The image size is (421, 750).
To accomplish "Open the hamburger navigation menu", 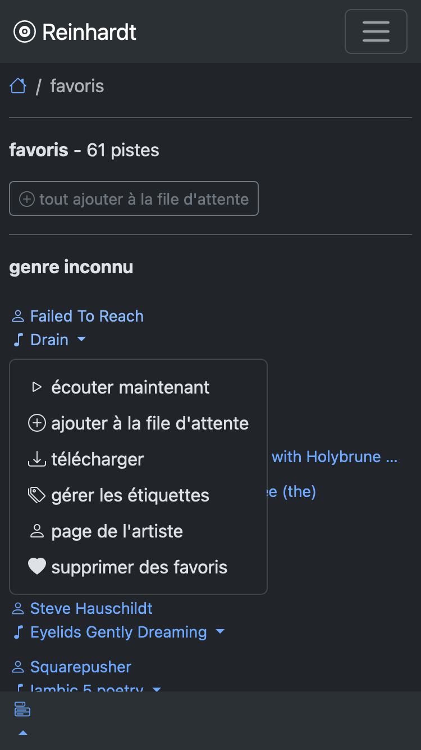I will click(376, 31).
